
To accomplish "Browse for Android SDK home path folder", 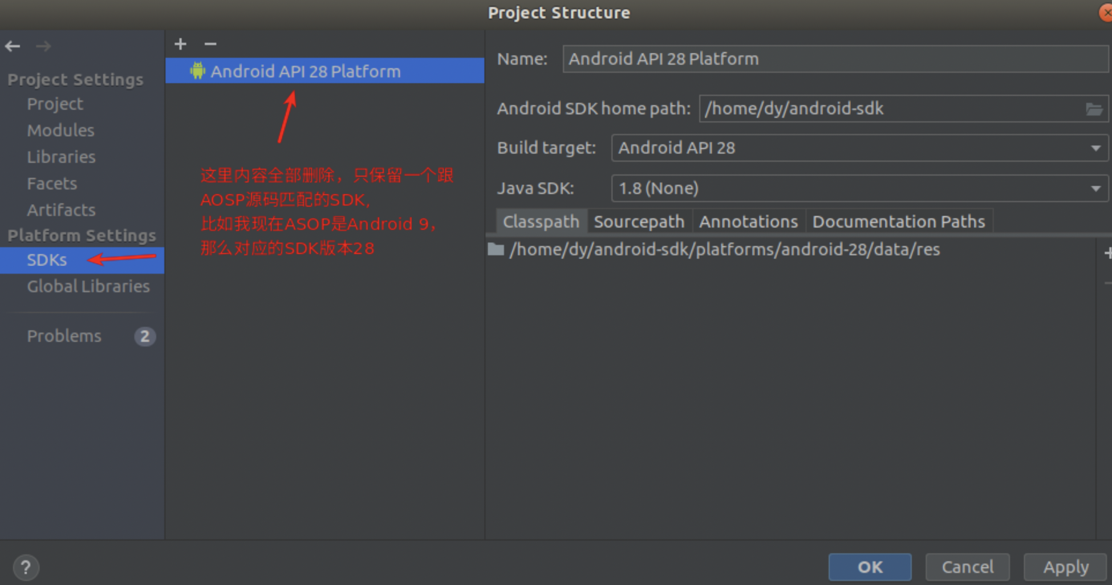I will click(x=1094, y=108).
